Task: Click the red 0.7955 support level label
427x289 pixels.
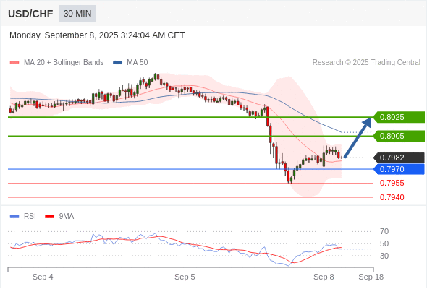Action: [392, 183]
